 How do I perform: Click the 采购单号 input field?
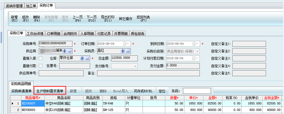(x=55, y=44)
